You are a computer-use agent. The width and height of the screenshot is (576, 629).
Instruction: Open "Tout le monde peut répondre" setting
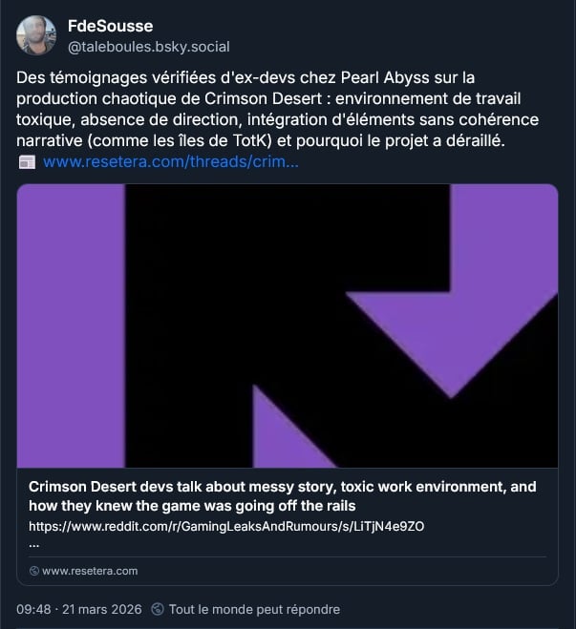pos(254,609)
